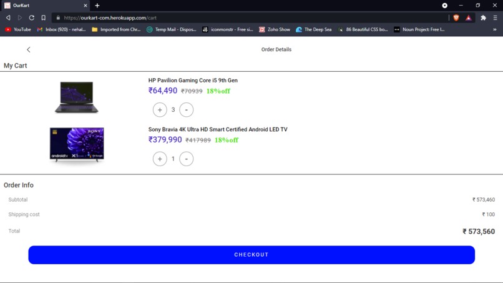Click the HP Pavilion Gaming Core i5 title
This screenshot has height=283, width=503.
tap(193, 81)
